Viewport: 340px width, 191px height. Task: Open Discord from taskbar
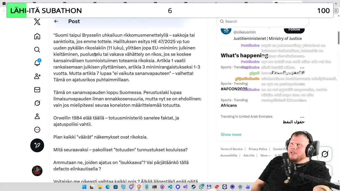click(131, 187)
